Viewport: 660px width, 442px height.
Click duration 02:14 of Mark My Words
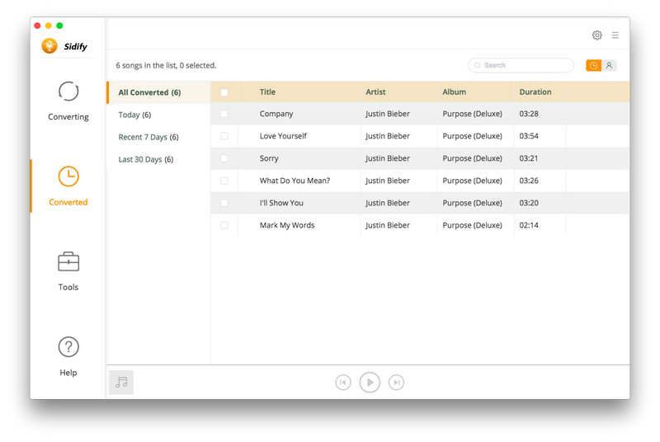529,225
